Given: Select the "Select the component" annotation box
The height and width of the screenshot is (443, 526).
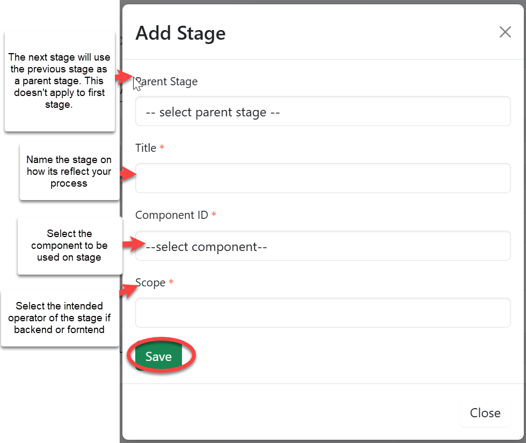Looking at the screenshot, I should 70,246.
